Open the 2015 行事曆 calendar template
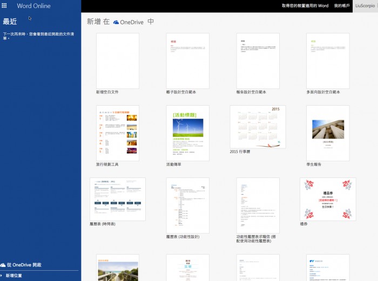The image size is (378, 281). tap(258, 127)
